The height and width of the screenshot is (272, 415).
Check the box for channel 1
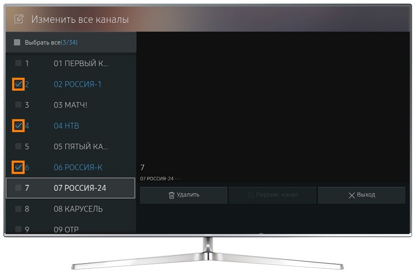18,63
